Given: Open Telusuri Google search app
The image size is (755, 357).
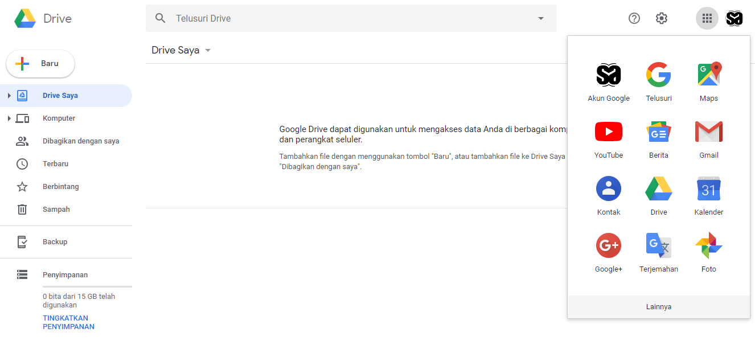Looking at the screenshot, I should point(659,83).
